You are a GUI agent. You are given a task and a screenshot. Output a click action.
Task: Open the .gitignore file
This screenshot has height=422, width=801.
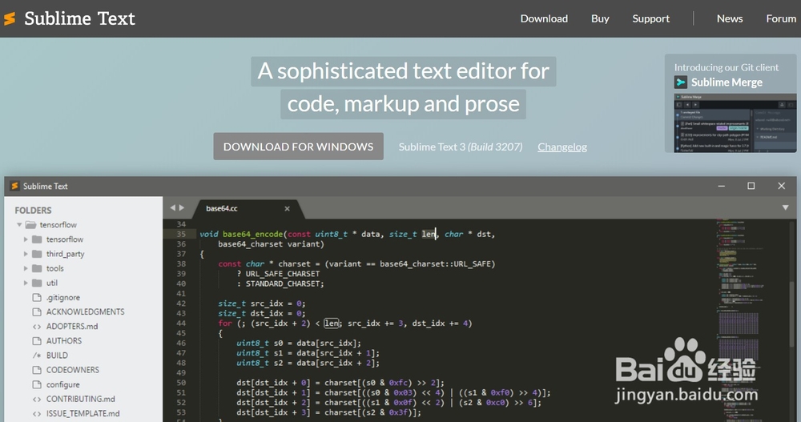[x=62, y=297]
